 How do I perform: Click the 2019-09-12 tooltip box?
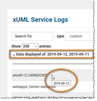coord(61,83)
